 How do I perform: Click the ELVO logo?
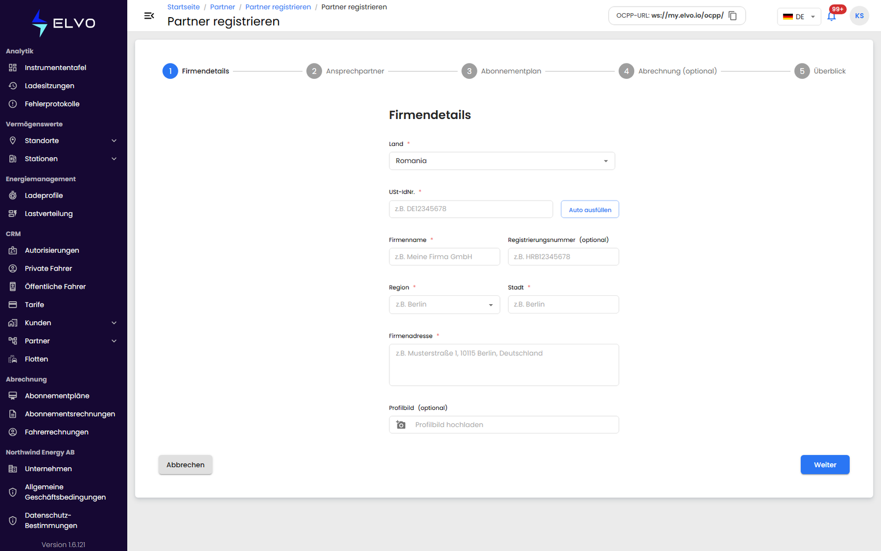point(63,23)
